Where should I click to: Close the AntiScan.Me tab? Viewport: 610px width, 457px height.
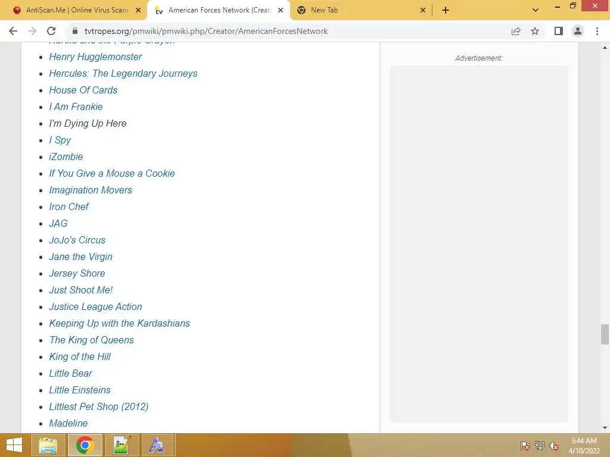(x=138, y=10)
